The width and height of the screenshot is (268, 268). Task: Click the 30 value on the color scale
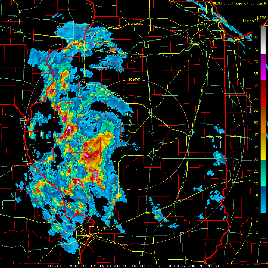click(256, 159)
